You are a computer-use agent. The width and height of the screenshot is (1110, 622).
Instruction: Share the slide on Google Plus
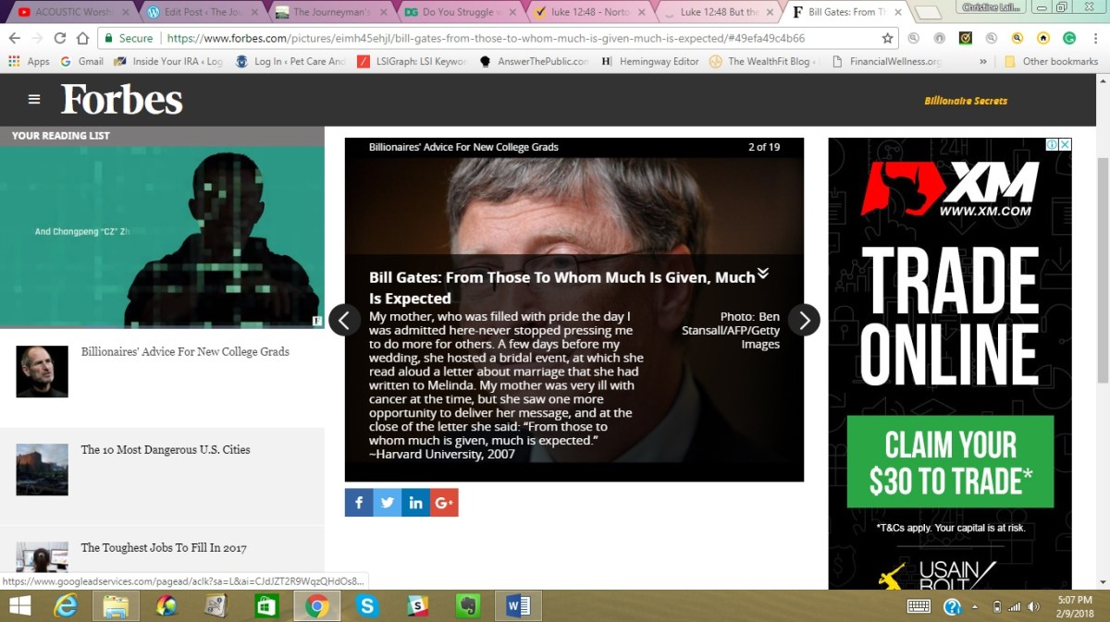click(444, 503)
